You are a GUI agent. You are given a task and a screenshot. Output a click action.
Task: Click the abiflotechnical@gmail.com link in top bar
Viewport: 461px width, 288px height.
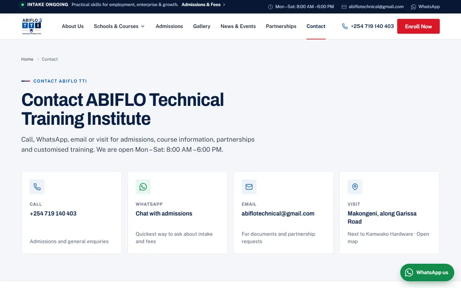pos(376,7)
